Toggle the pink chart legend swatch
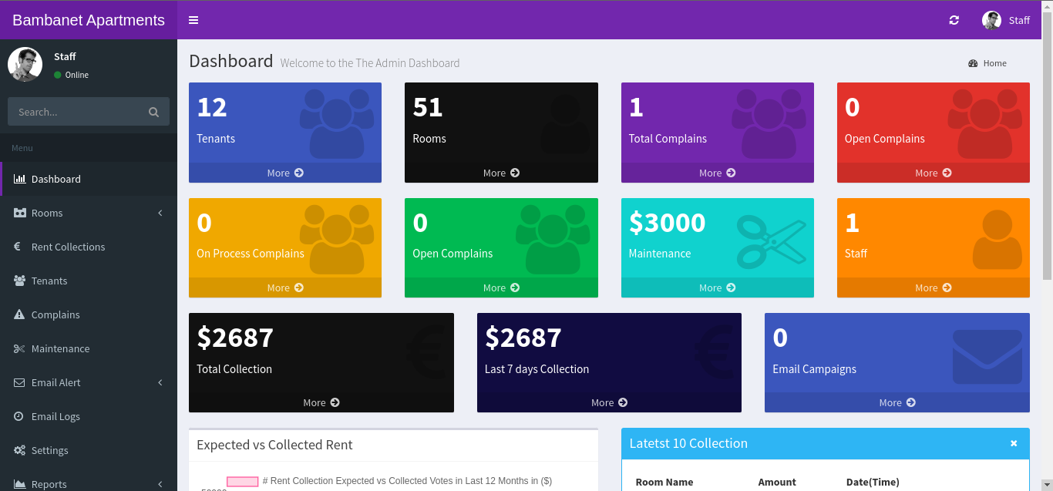This screenshot has width=1053, height=491. [x=242, y=481]
